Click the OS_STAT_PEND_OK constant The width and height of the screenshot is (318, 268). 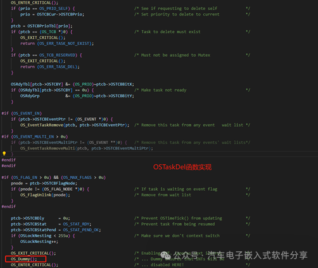[x=81, y=230]
